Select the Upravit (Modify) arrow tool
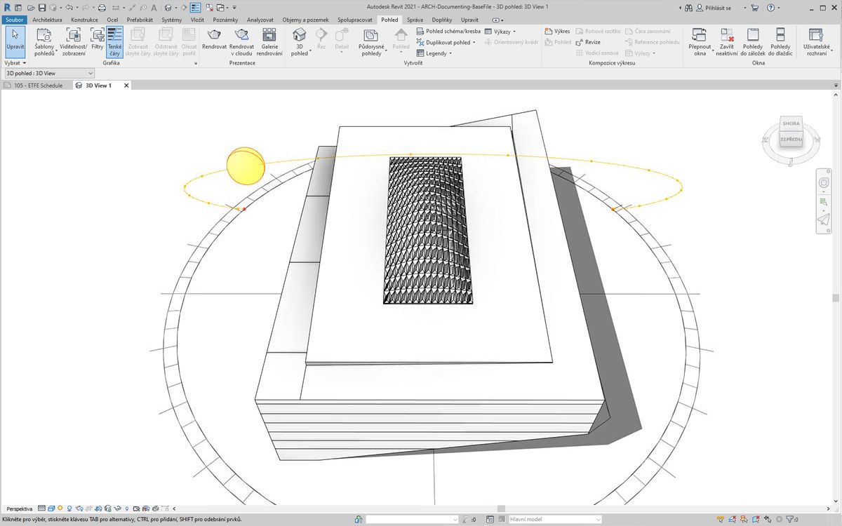 pos(15,42)
